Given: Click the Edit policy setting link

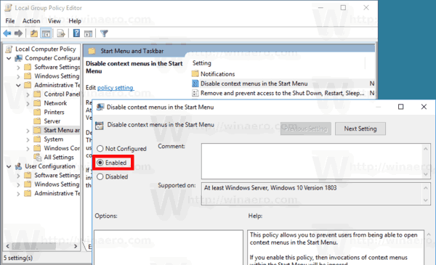Looking at the screenshot, I should coord(116,88).
